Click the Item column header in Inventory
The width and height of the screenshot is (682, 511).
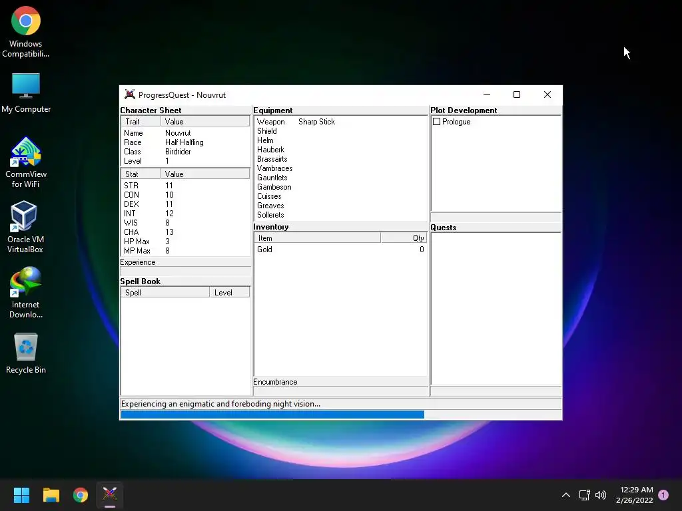coord(318,238)
